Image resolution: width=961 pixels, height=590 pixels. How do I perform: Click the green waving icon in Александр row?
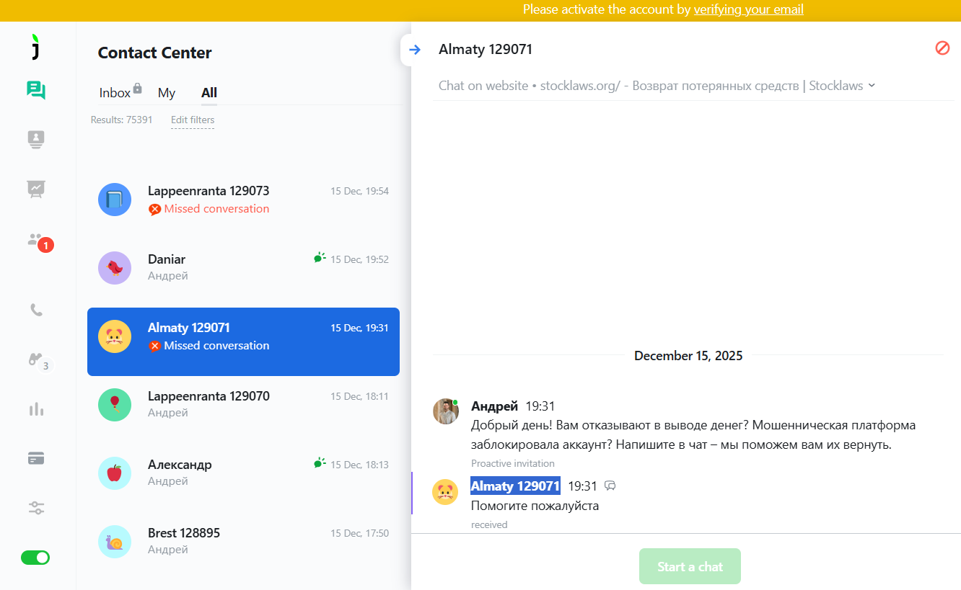point(320,462)
